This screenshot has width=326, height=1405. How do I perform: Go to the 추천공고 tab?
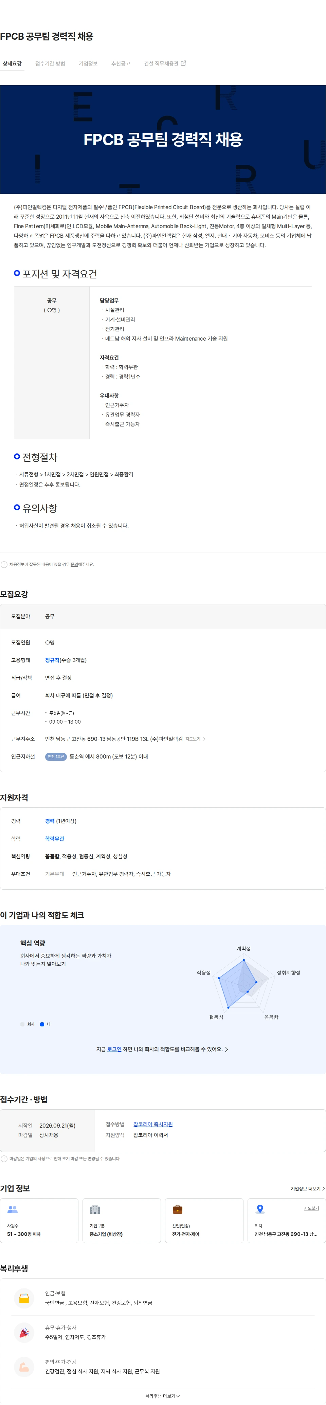(121, 63)
